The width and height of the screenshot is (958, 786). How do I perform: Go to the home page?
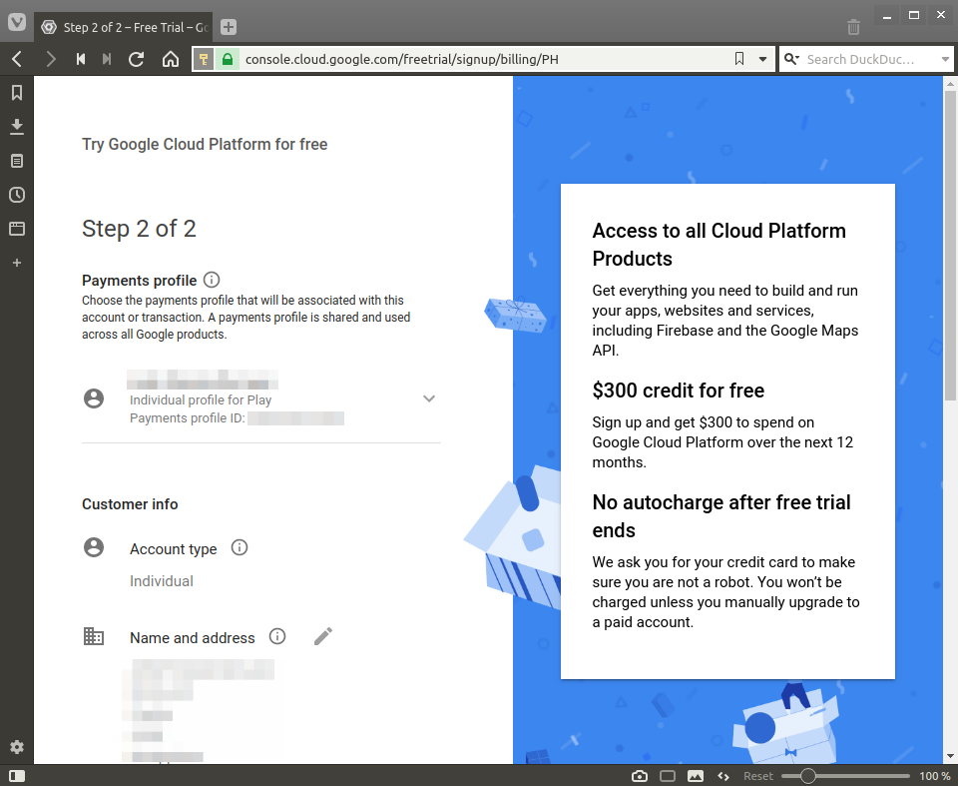pyautogui.click(x=171, y=59)
